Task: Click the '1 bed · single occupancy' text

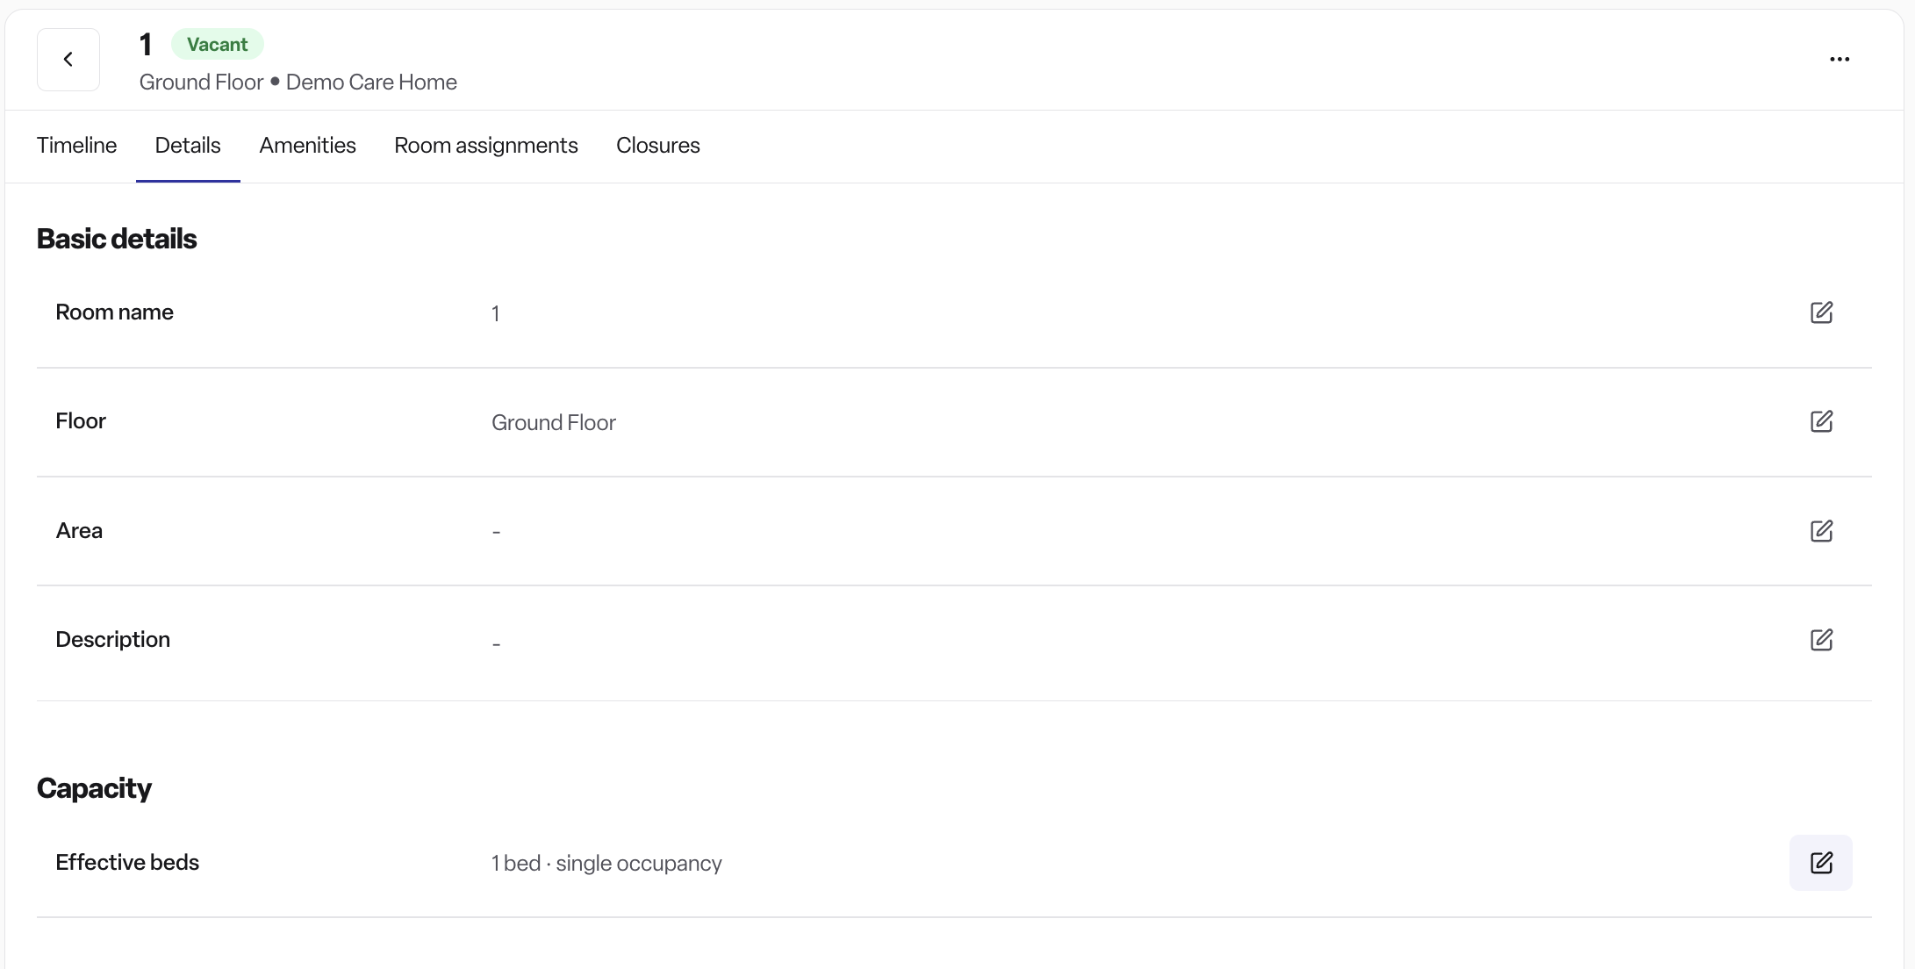Action: pos(606,864)
